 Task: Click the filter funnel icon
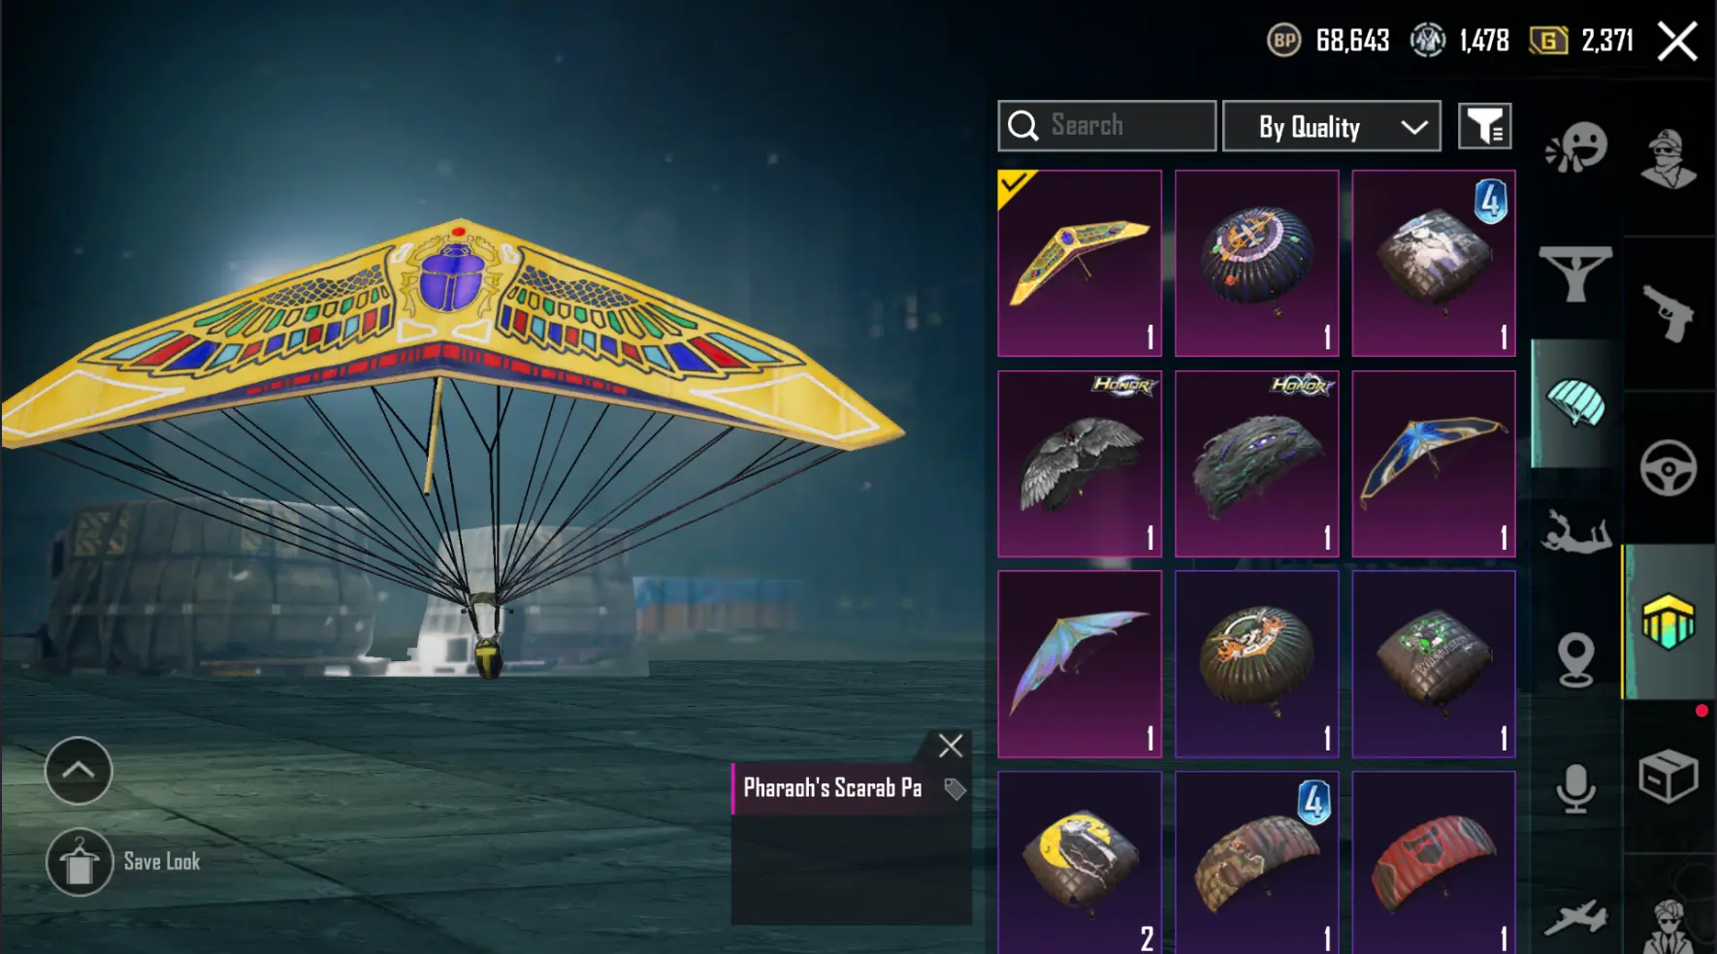(1485, 126)
